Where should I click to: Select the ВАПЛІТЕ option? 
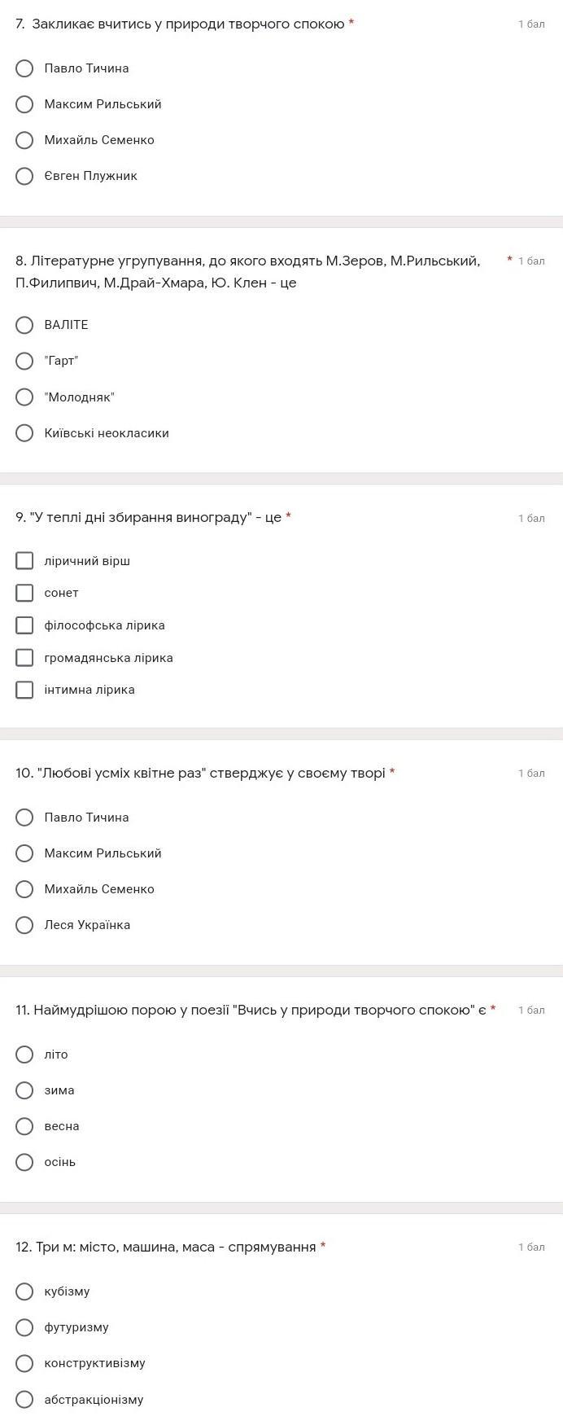click(x=24, y=325)
